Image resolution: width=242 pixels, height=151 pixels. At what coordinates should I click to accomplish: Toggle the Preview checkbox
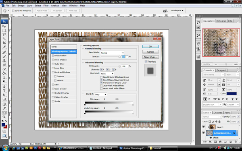click(146, 62)
